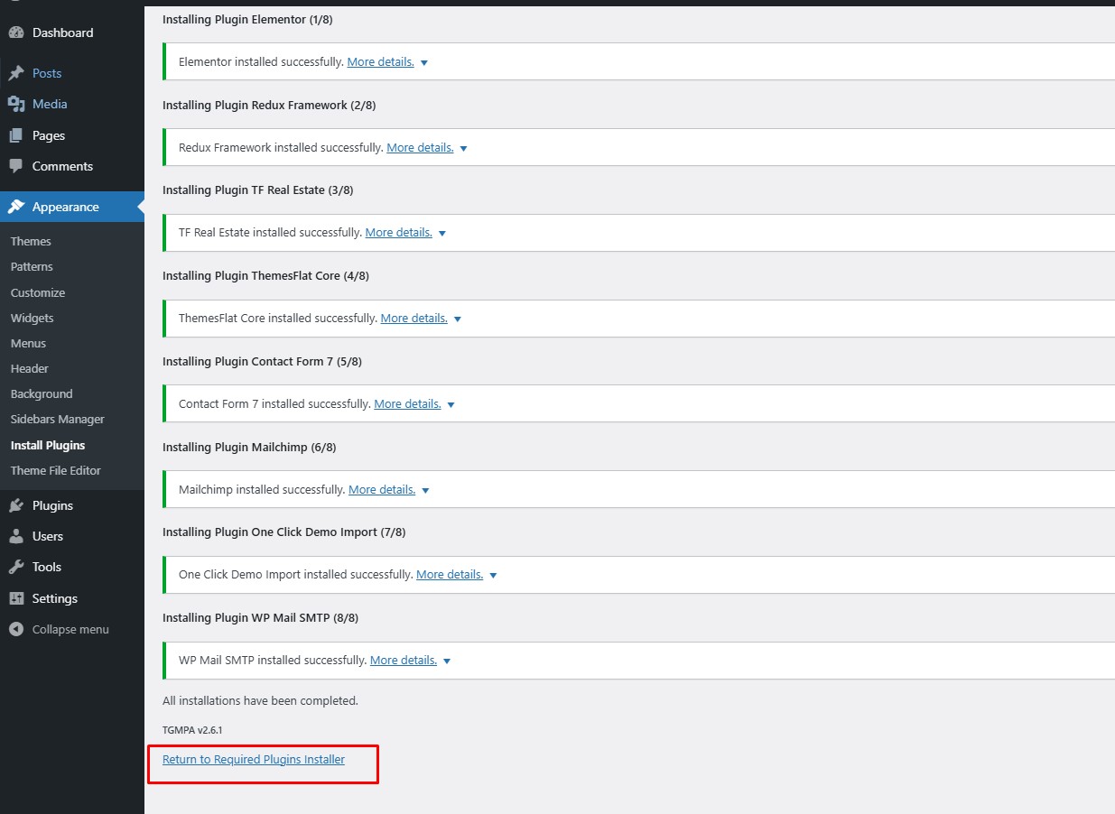Select Install Plugins submenu item
The height and width of the screenshot is (814, 1115).
point(48,445)
